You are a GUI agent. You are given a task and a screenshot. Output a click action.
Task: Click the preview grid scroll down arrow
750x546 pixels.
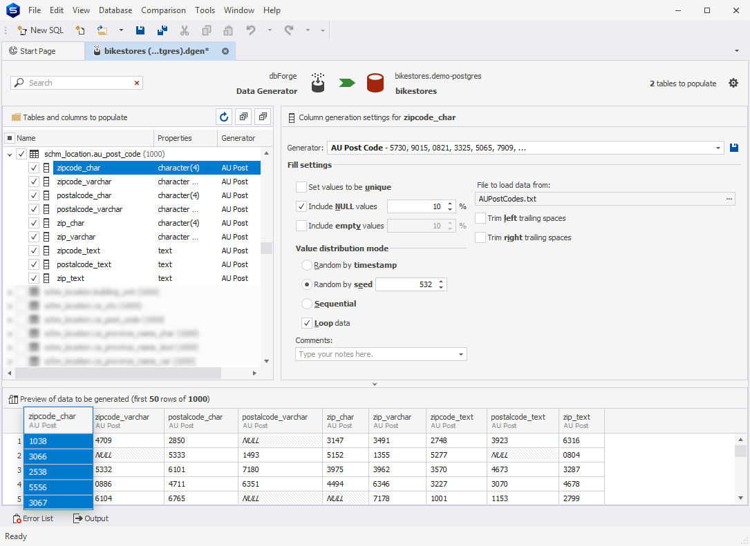(740, 498)
